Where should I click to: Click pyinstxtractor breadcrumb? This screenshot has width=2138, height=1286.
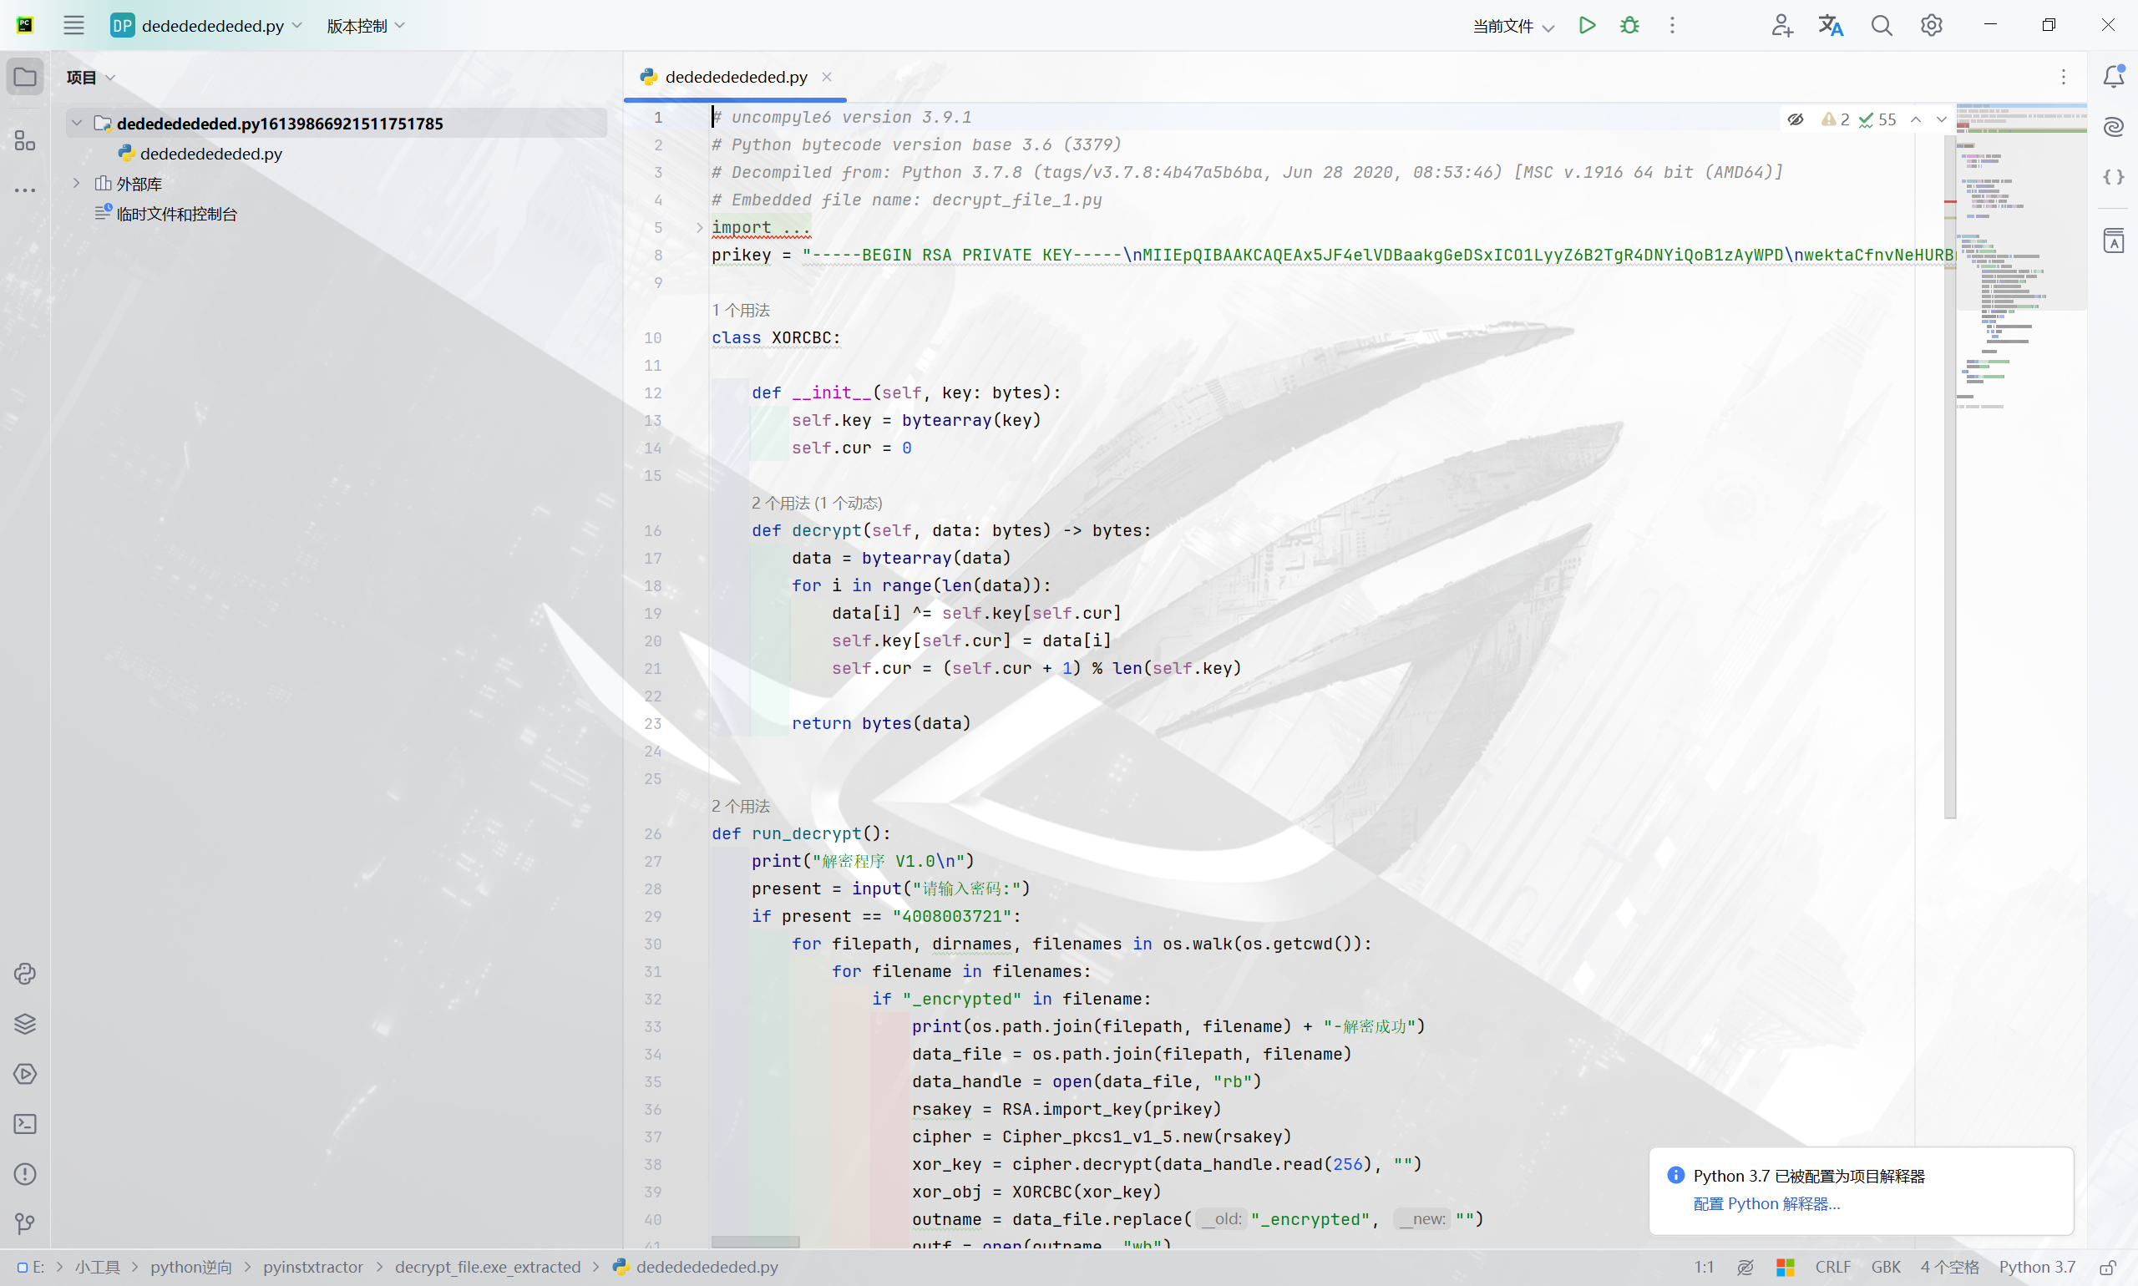click(x=313, y=1267)
